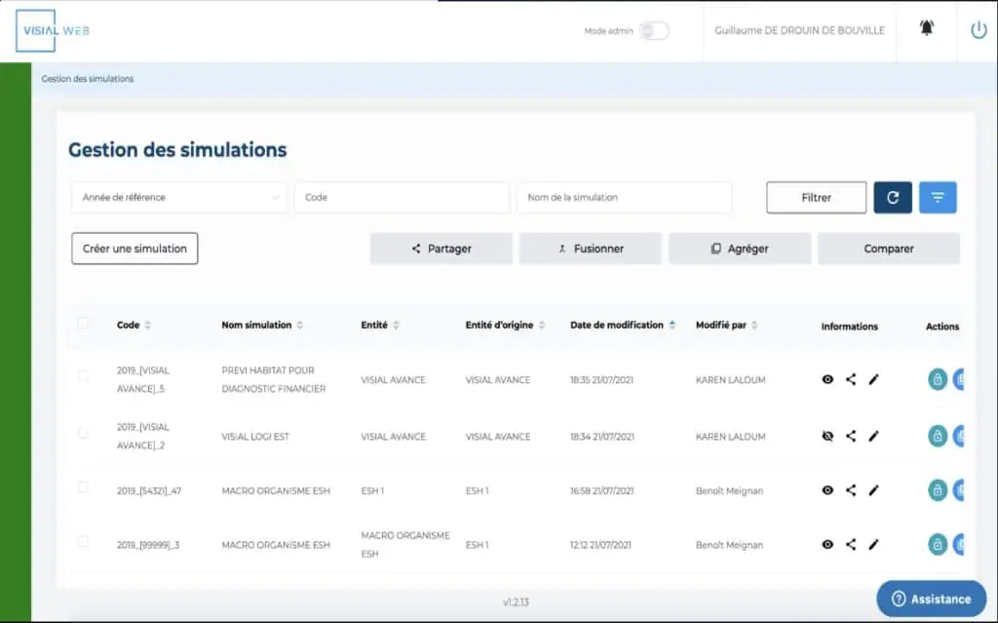Select the checkbox for PREVI HABITAT row
The height and width of the screenshot is (623, 998).
pos(83,375)
